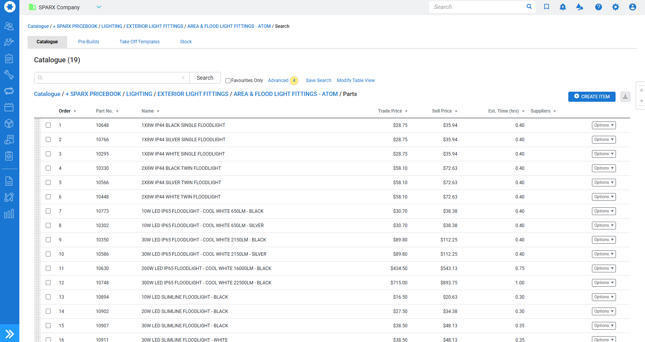Click the user profile icon
Image resolution: width=645 pixels, height=342 pixels.
click(x=632, y=7)
